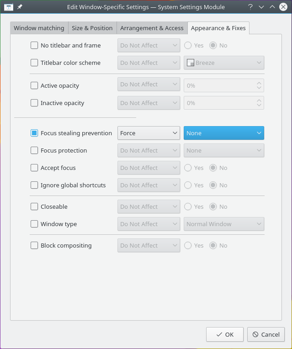
Task: Open the Force rule dropdown
Action: coord(149,133)
